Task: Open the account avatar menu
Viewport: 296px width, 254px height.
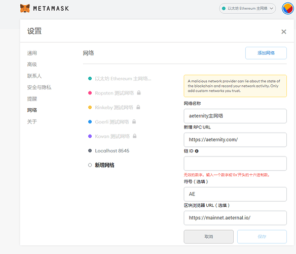Action: pos(287,9)
